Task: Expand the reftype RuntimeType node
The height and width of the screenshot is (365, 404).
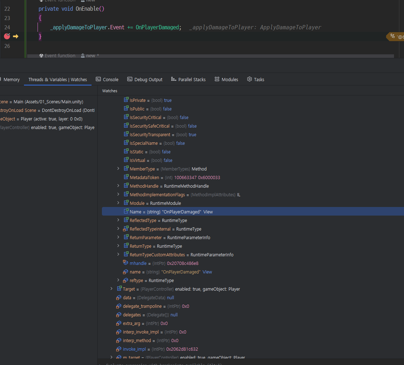Action: (x=118, y=280)
